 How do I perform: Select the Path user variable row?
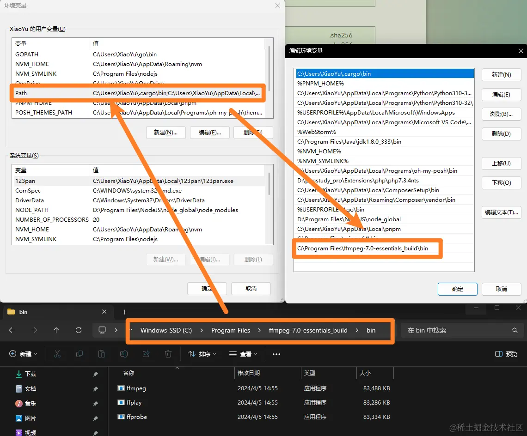pyautogui.click(x=138, y=93)
